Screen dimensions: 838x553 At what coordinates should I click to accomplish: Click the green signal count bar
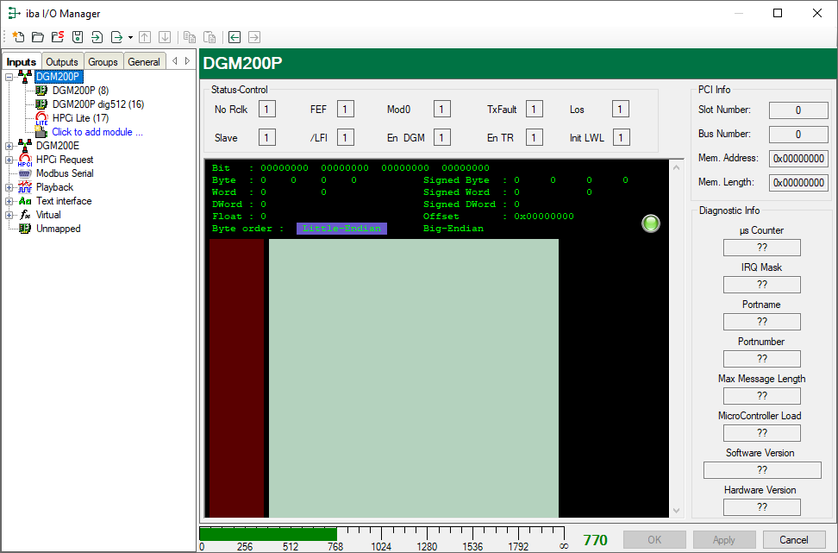click(x=268, y=534)
